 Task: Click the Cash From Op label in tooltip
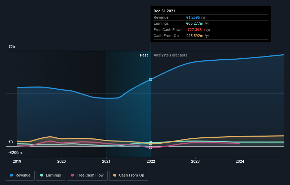[x=166, y=36]
